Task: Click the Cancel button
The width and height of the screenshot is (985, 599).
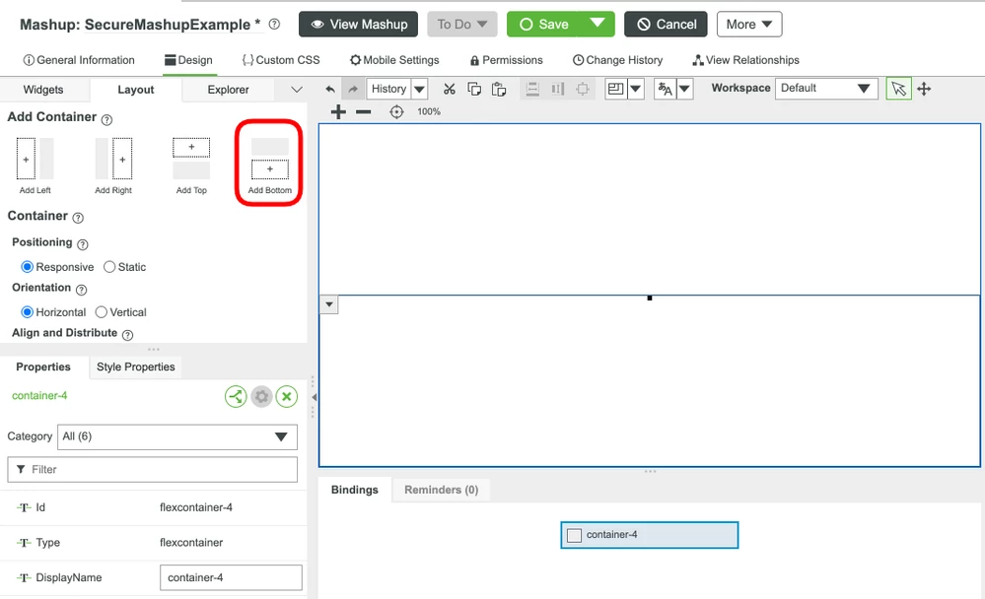Action: [666, 24]
